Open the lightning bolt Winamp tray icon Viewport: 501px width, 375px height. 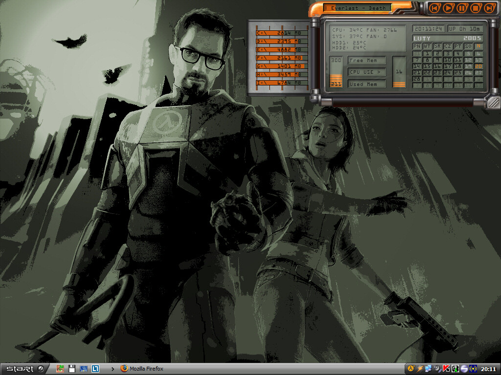tap(420, 369)
